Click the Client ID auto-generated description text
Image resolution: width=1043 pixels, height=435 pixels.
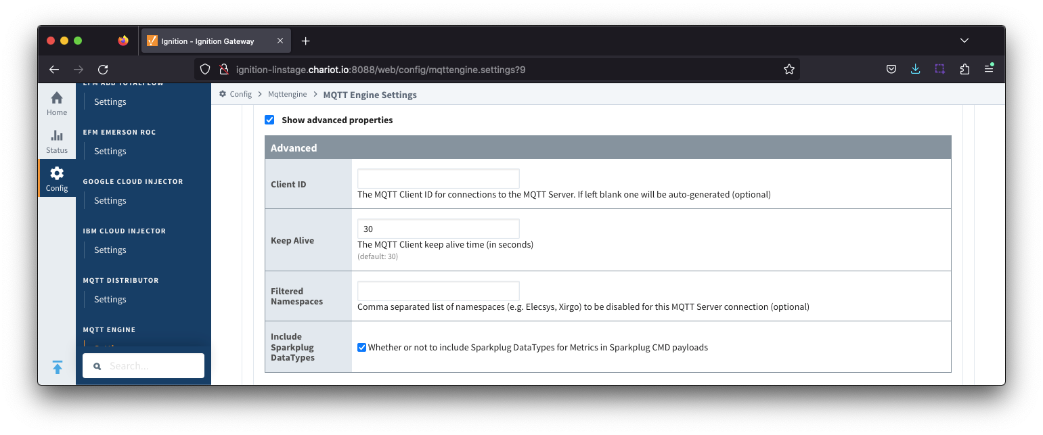(564, 195)
